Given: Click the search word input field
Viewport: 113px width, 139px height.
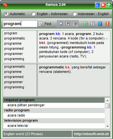Looking at the screenshot, I should [20, 24].
